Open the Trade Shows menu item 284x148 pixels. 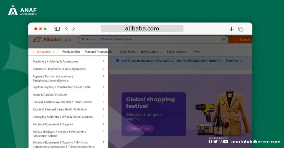click(x=128, y=52)
